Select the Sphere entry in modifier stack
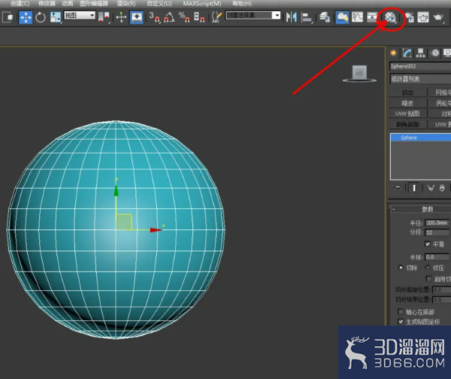451x379 pixels. [420, 138]
